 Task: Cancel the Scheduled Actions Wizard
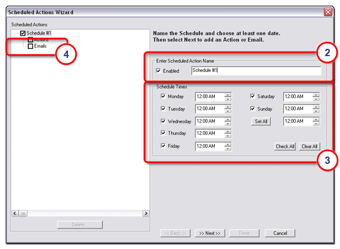(280, 233)
